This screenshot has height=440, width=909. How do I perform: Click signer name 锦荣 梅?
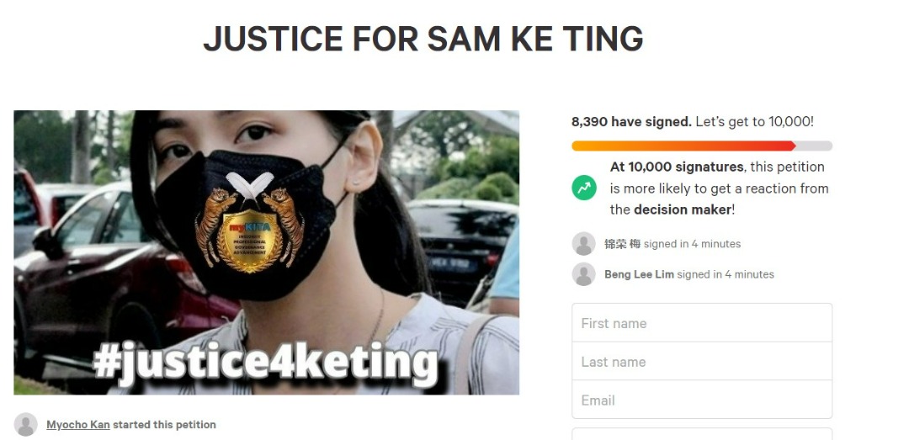622,244
